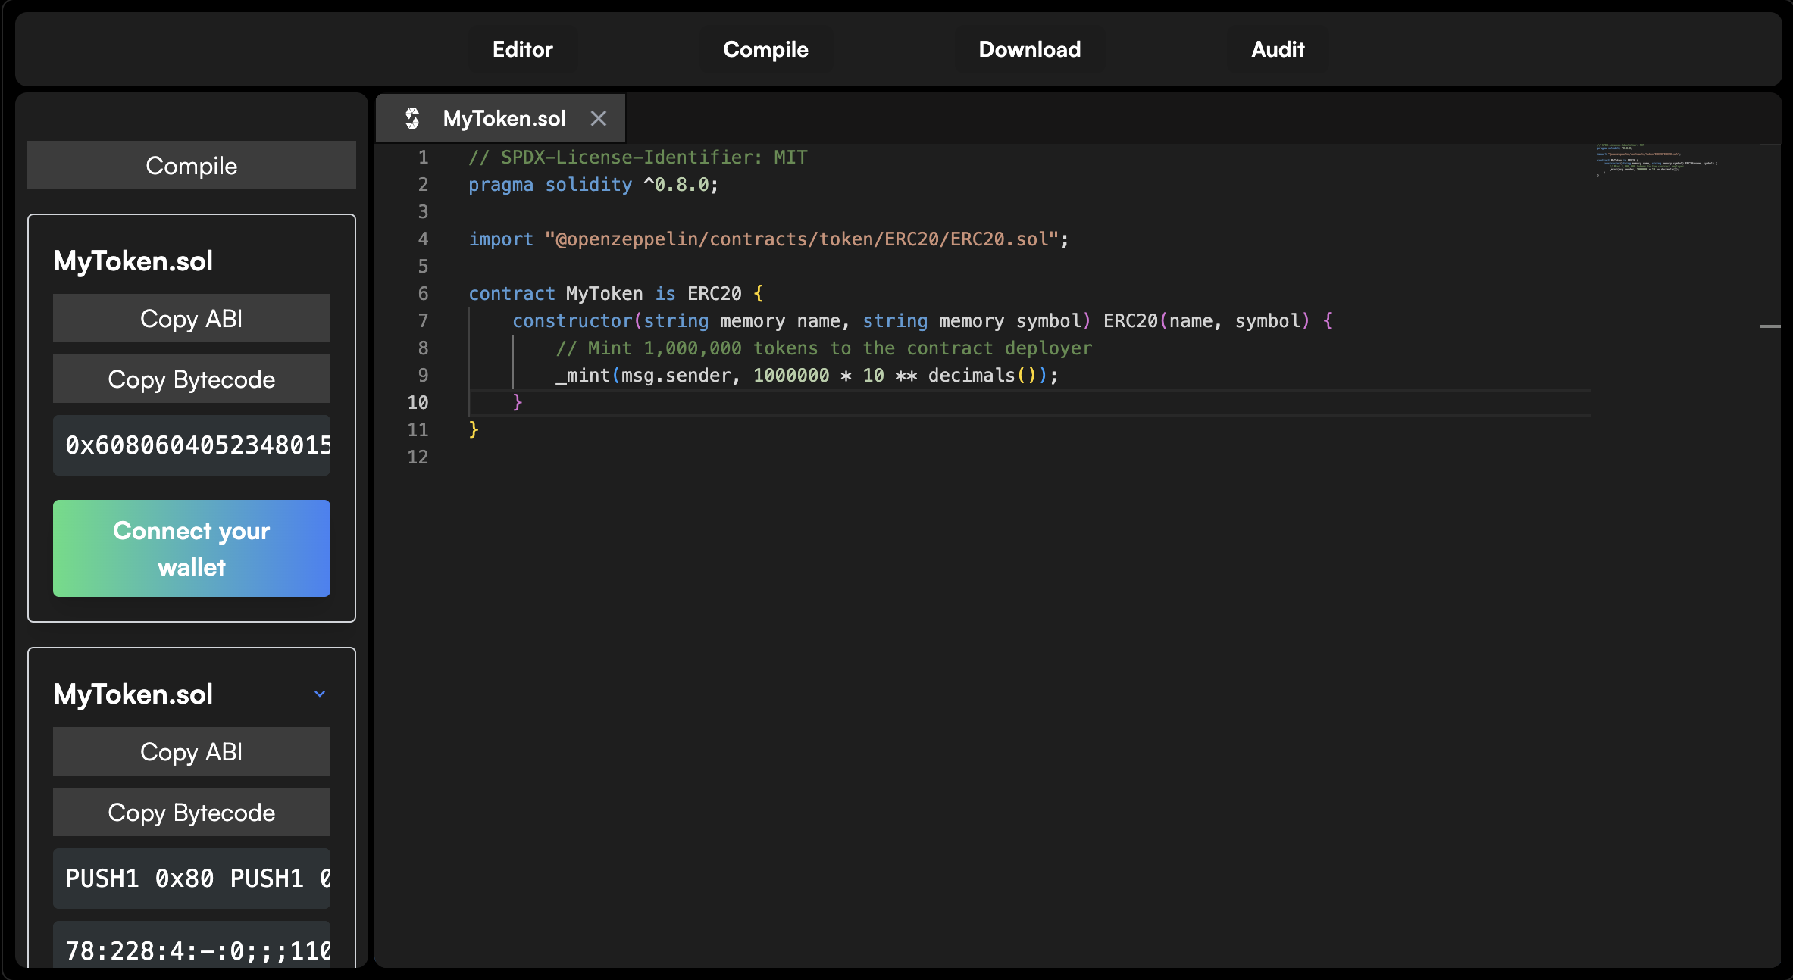Open the Compile section in the top navigation
This screenshot has height=980, width=1793.
765,49
